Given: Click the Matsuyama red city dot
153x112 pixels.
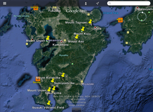Looking at the screenshot, I should tap(137, 8).
